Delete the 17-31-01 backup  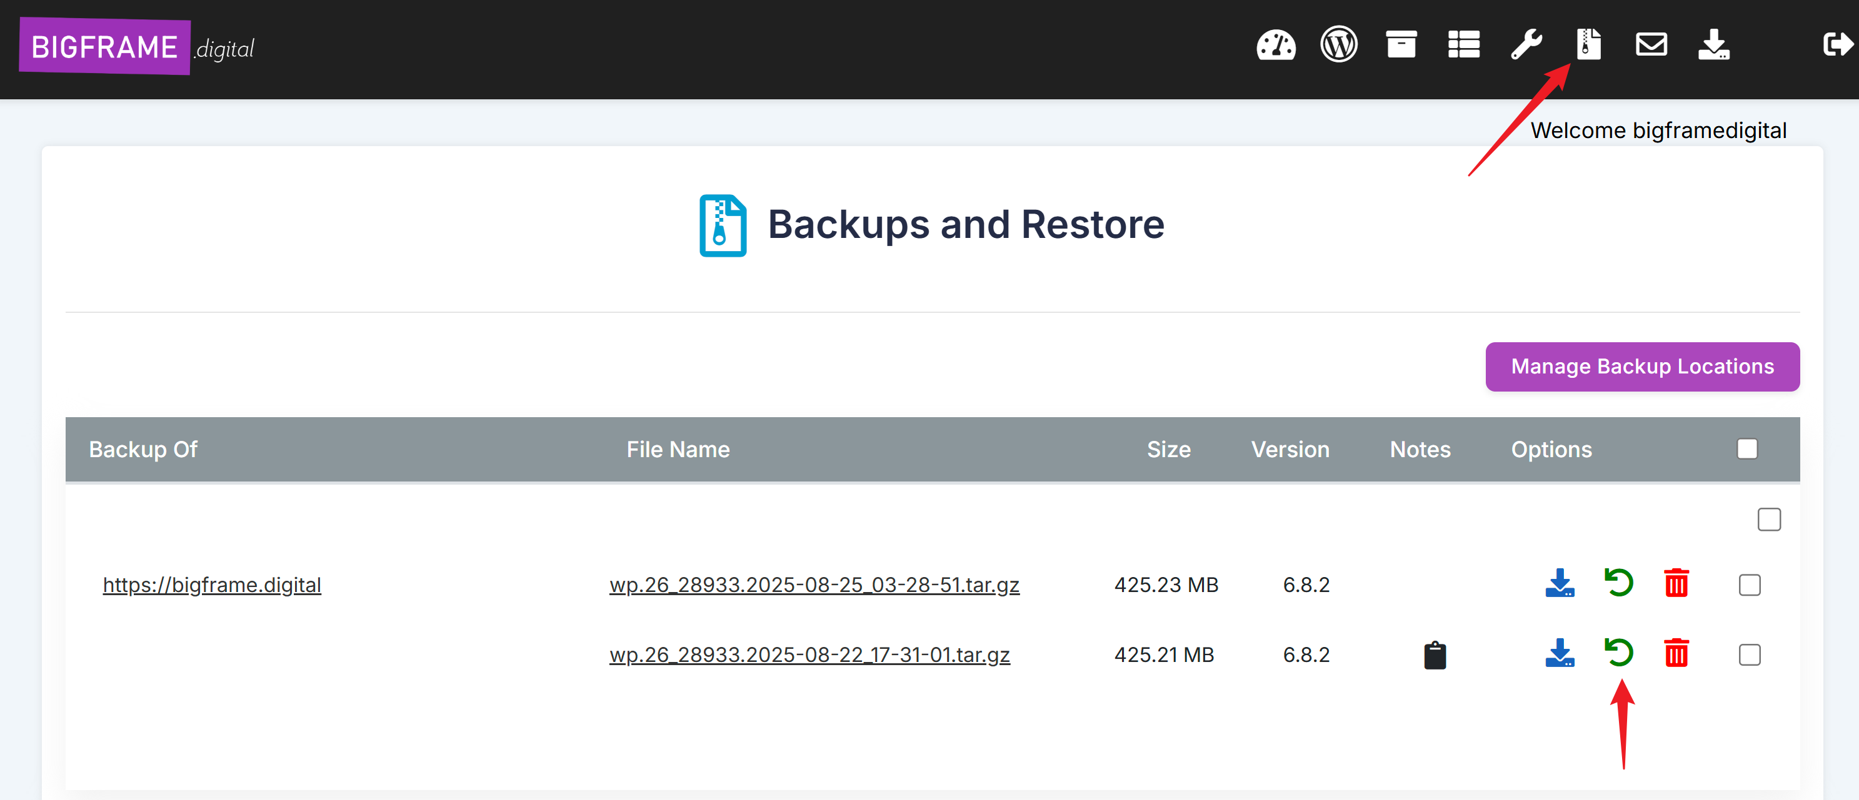[1676, 653]
